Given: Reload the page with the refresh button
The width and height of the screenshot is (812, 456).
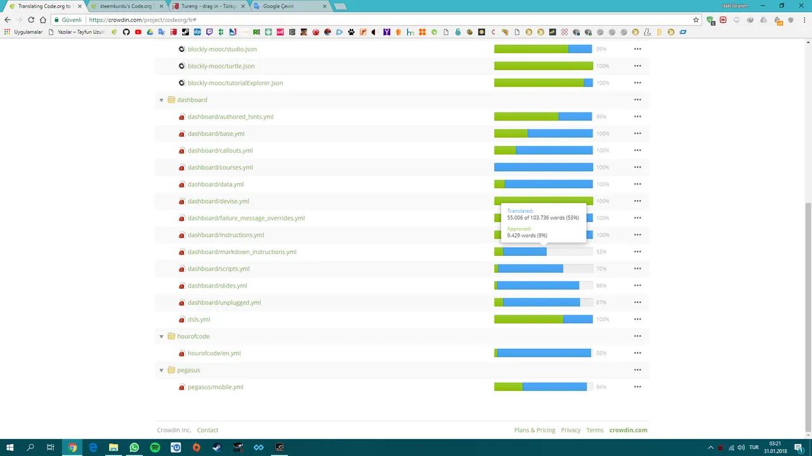Looking at the screenshot, I should click(31, 20).
